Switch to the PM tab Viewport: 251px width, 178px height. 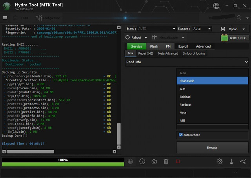[x=168, y=46]
